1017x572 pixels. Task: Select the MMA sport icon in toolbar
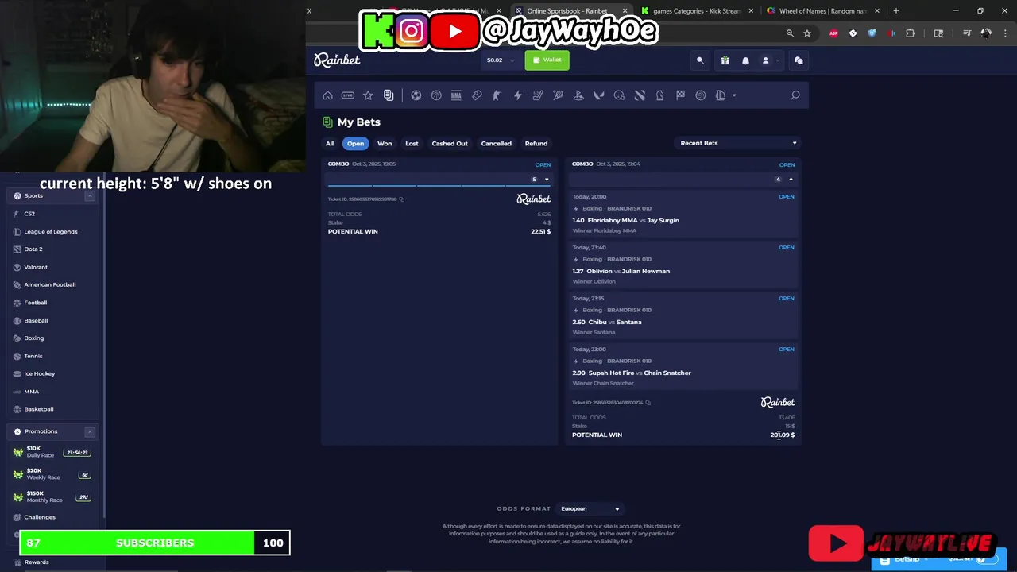click(x=456, y=95)
